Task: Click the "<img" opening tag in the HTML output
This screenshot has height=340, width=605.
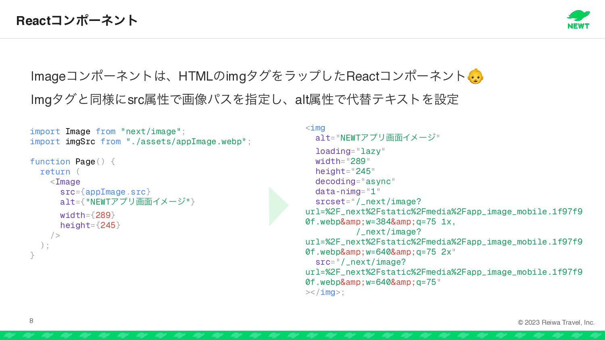Action: 315,128
